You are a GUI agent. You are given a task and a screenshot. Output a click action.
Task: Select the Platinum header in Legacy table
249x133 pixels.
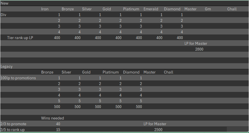pyautogui.click(x=111, y=72)
